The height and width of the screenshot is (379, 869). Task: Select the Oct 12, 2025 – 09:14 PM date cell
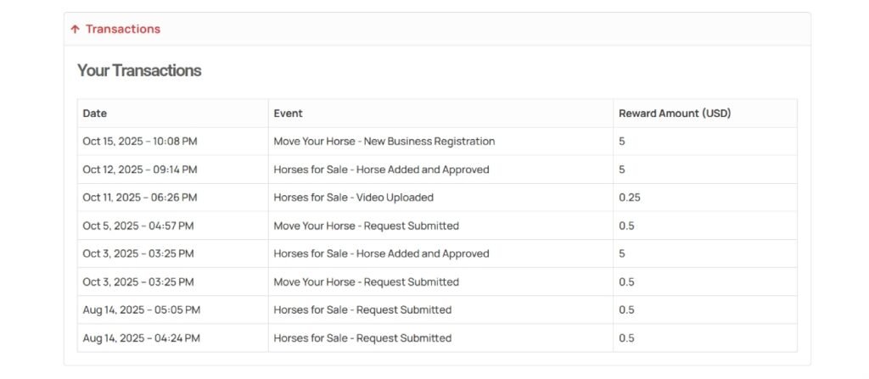pyautogui.click(x=140, y=170)
